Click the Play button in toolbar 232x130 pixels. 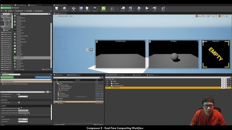point(147,8)
